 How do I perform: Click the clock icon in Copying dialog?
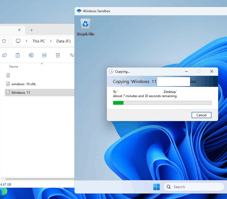pos(111,72)
